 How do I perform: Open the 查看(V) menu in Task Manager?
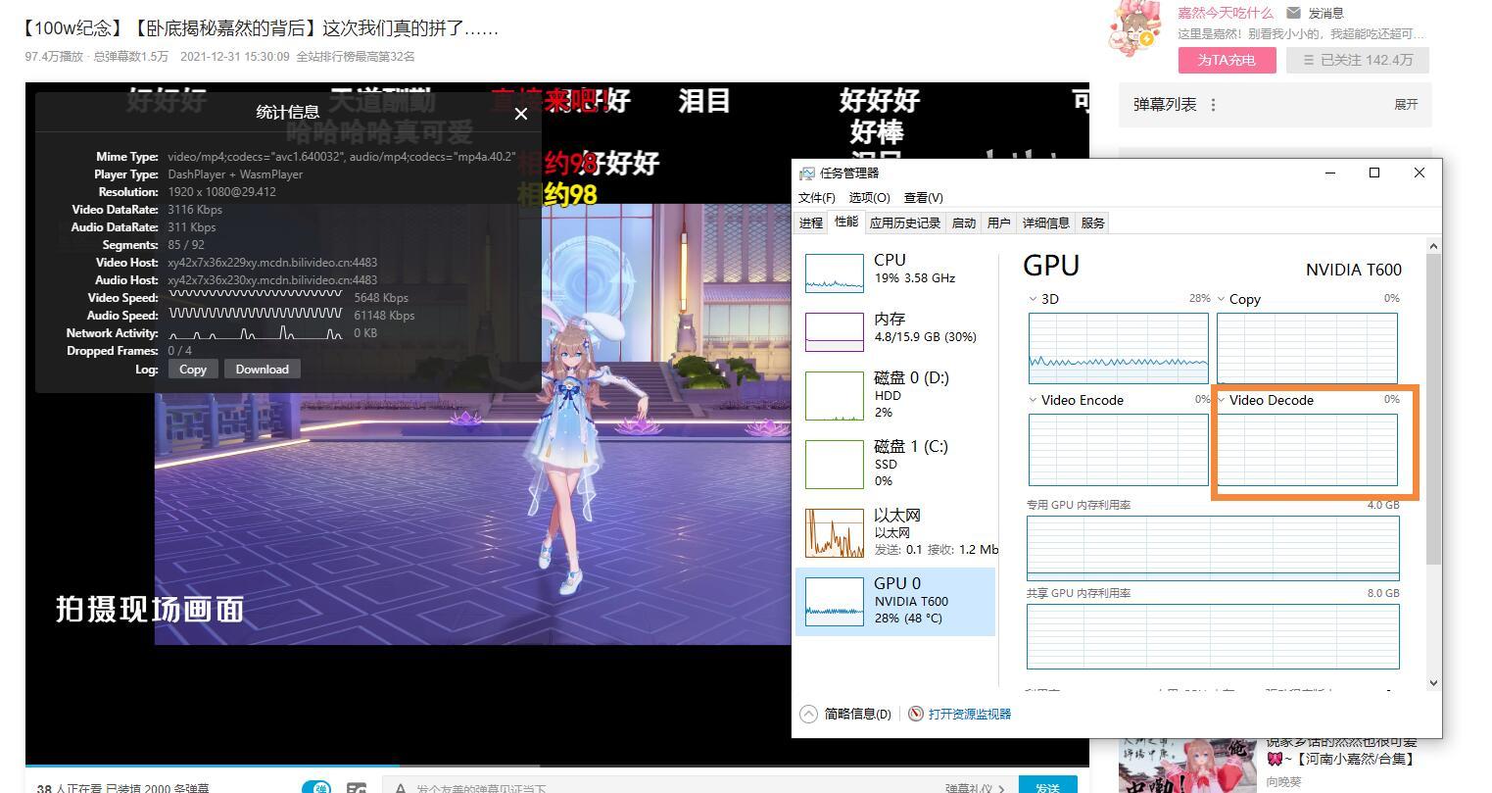pos(922,197)
